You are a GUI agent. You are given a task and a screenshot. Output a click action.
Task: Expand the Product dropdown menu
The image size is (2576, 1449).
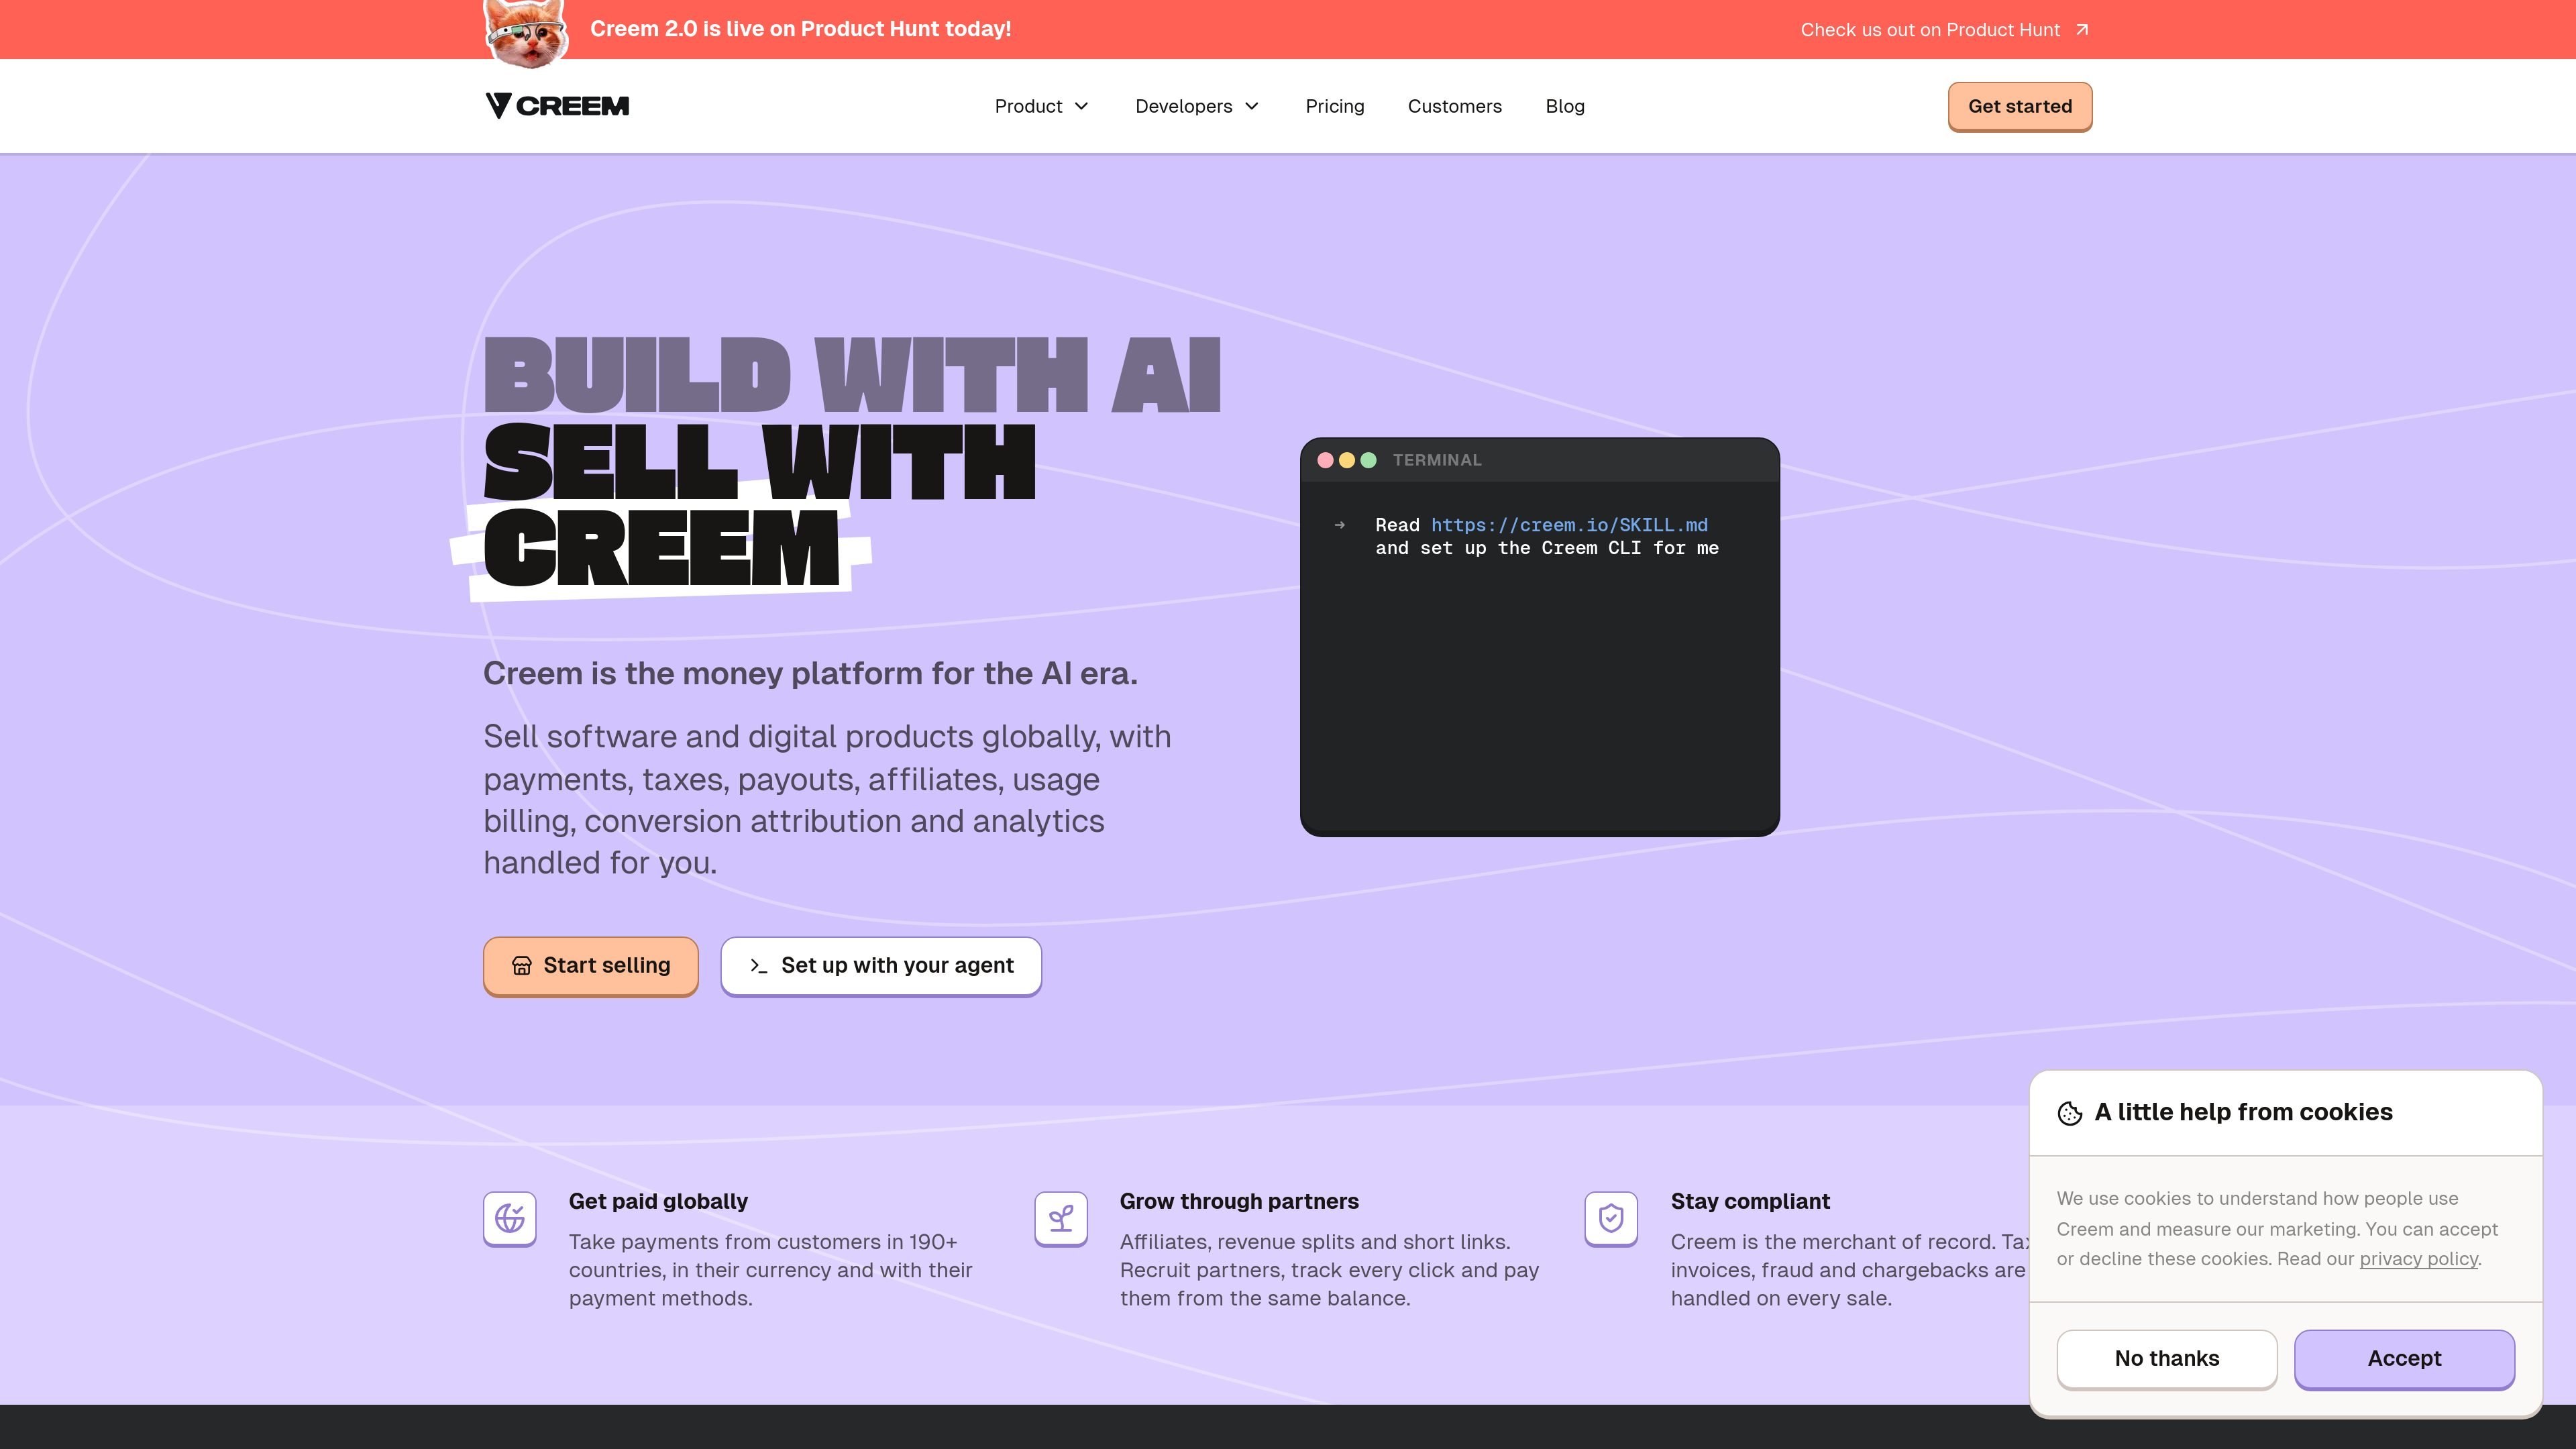1041,106
